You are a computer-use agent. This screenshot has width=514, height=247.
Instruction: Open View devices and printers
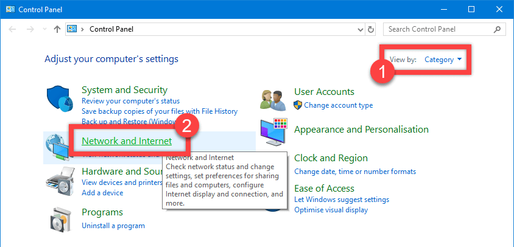(x=122, y=182)
